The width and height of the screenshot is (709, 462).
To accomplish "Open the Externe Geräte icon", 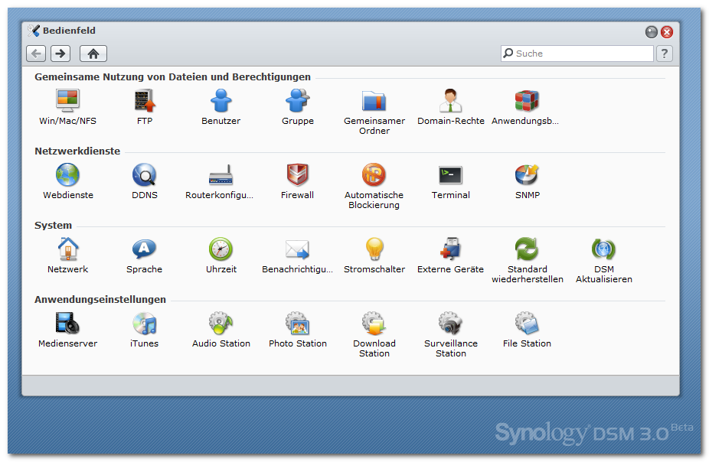I will pos(450,249).
